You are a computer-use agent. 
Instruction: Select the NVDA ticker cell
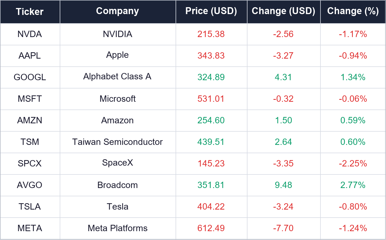(30, 34)
